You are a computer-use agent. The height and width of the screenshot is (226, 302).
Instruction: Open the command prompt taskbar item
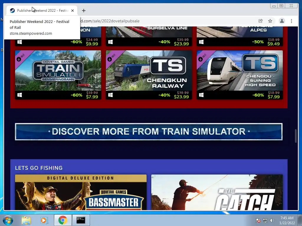81,220
